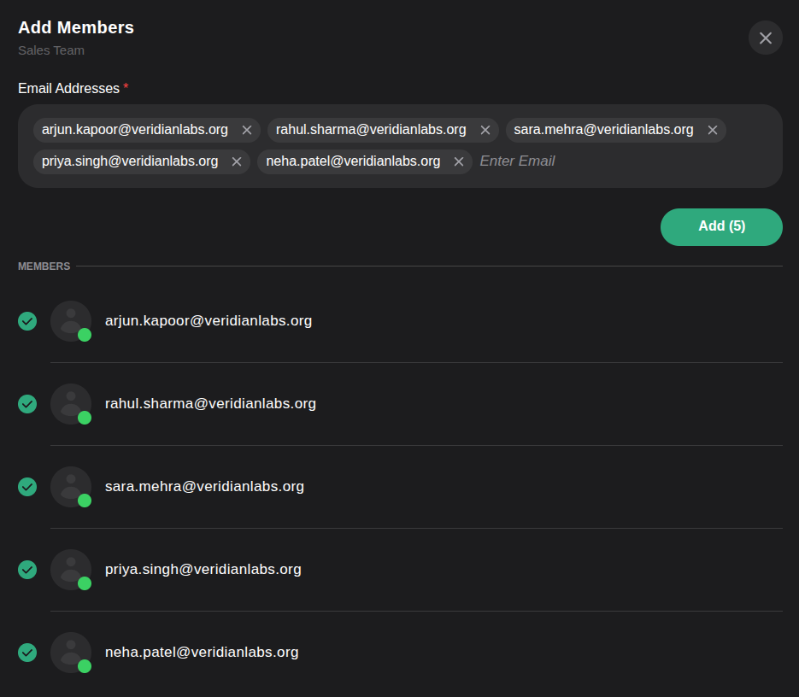Deselect the rahul.sharma member checkmark
The width and height of the screenshot is (799, 697).
point(27,404)
